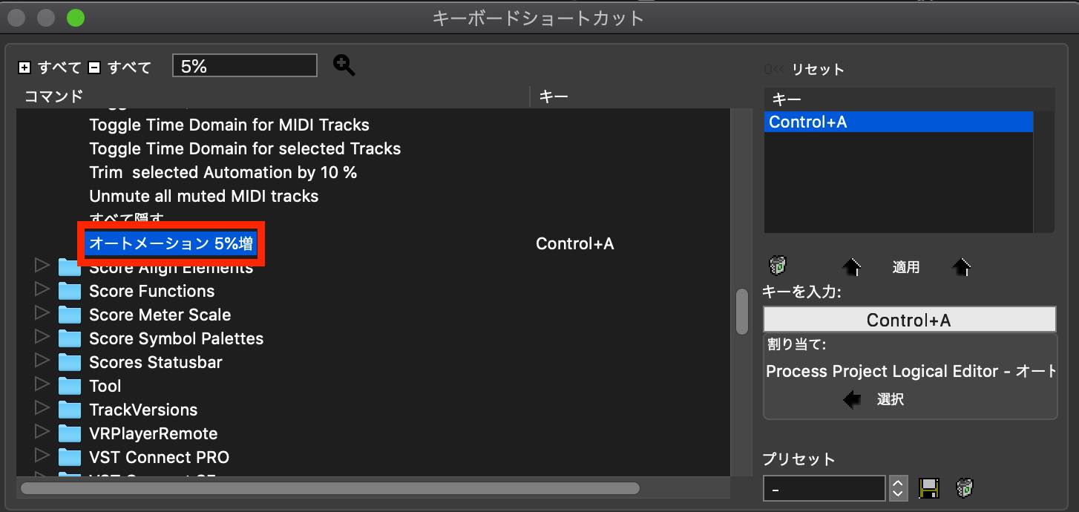
Task: Expand the Tool category
Action: [42, 385]
